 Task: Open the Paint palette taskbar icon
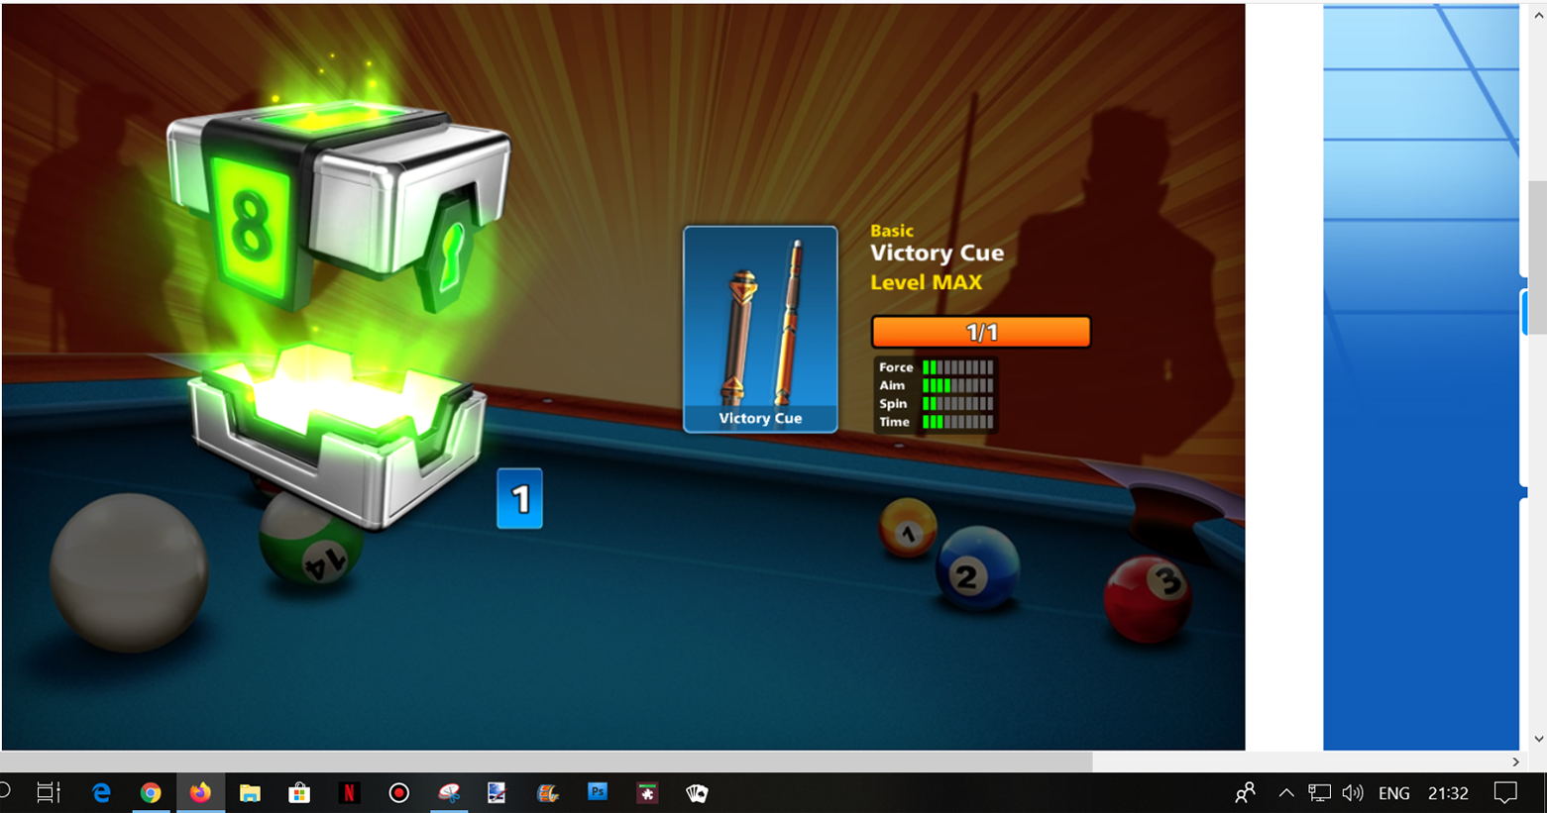tap(449, 792)
